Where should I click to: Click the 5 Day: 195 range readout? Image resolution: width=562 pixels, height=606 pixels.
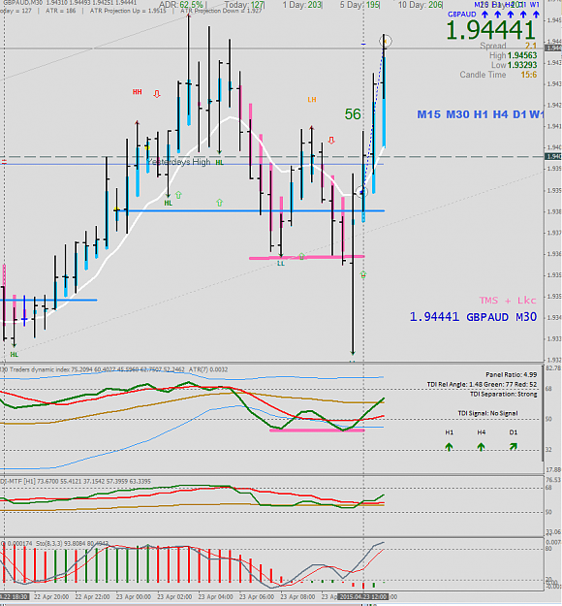pyautogui.click(x=359, y=5)
